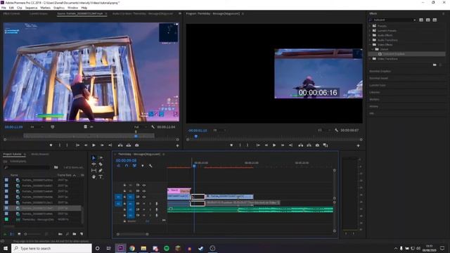This screenshot has width=450, height=253.
Task: Click the Export Frame camera in Source monitor
Action: click(x=137, y=145)
